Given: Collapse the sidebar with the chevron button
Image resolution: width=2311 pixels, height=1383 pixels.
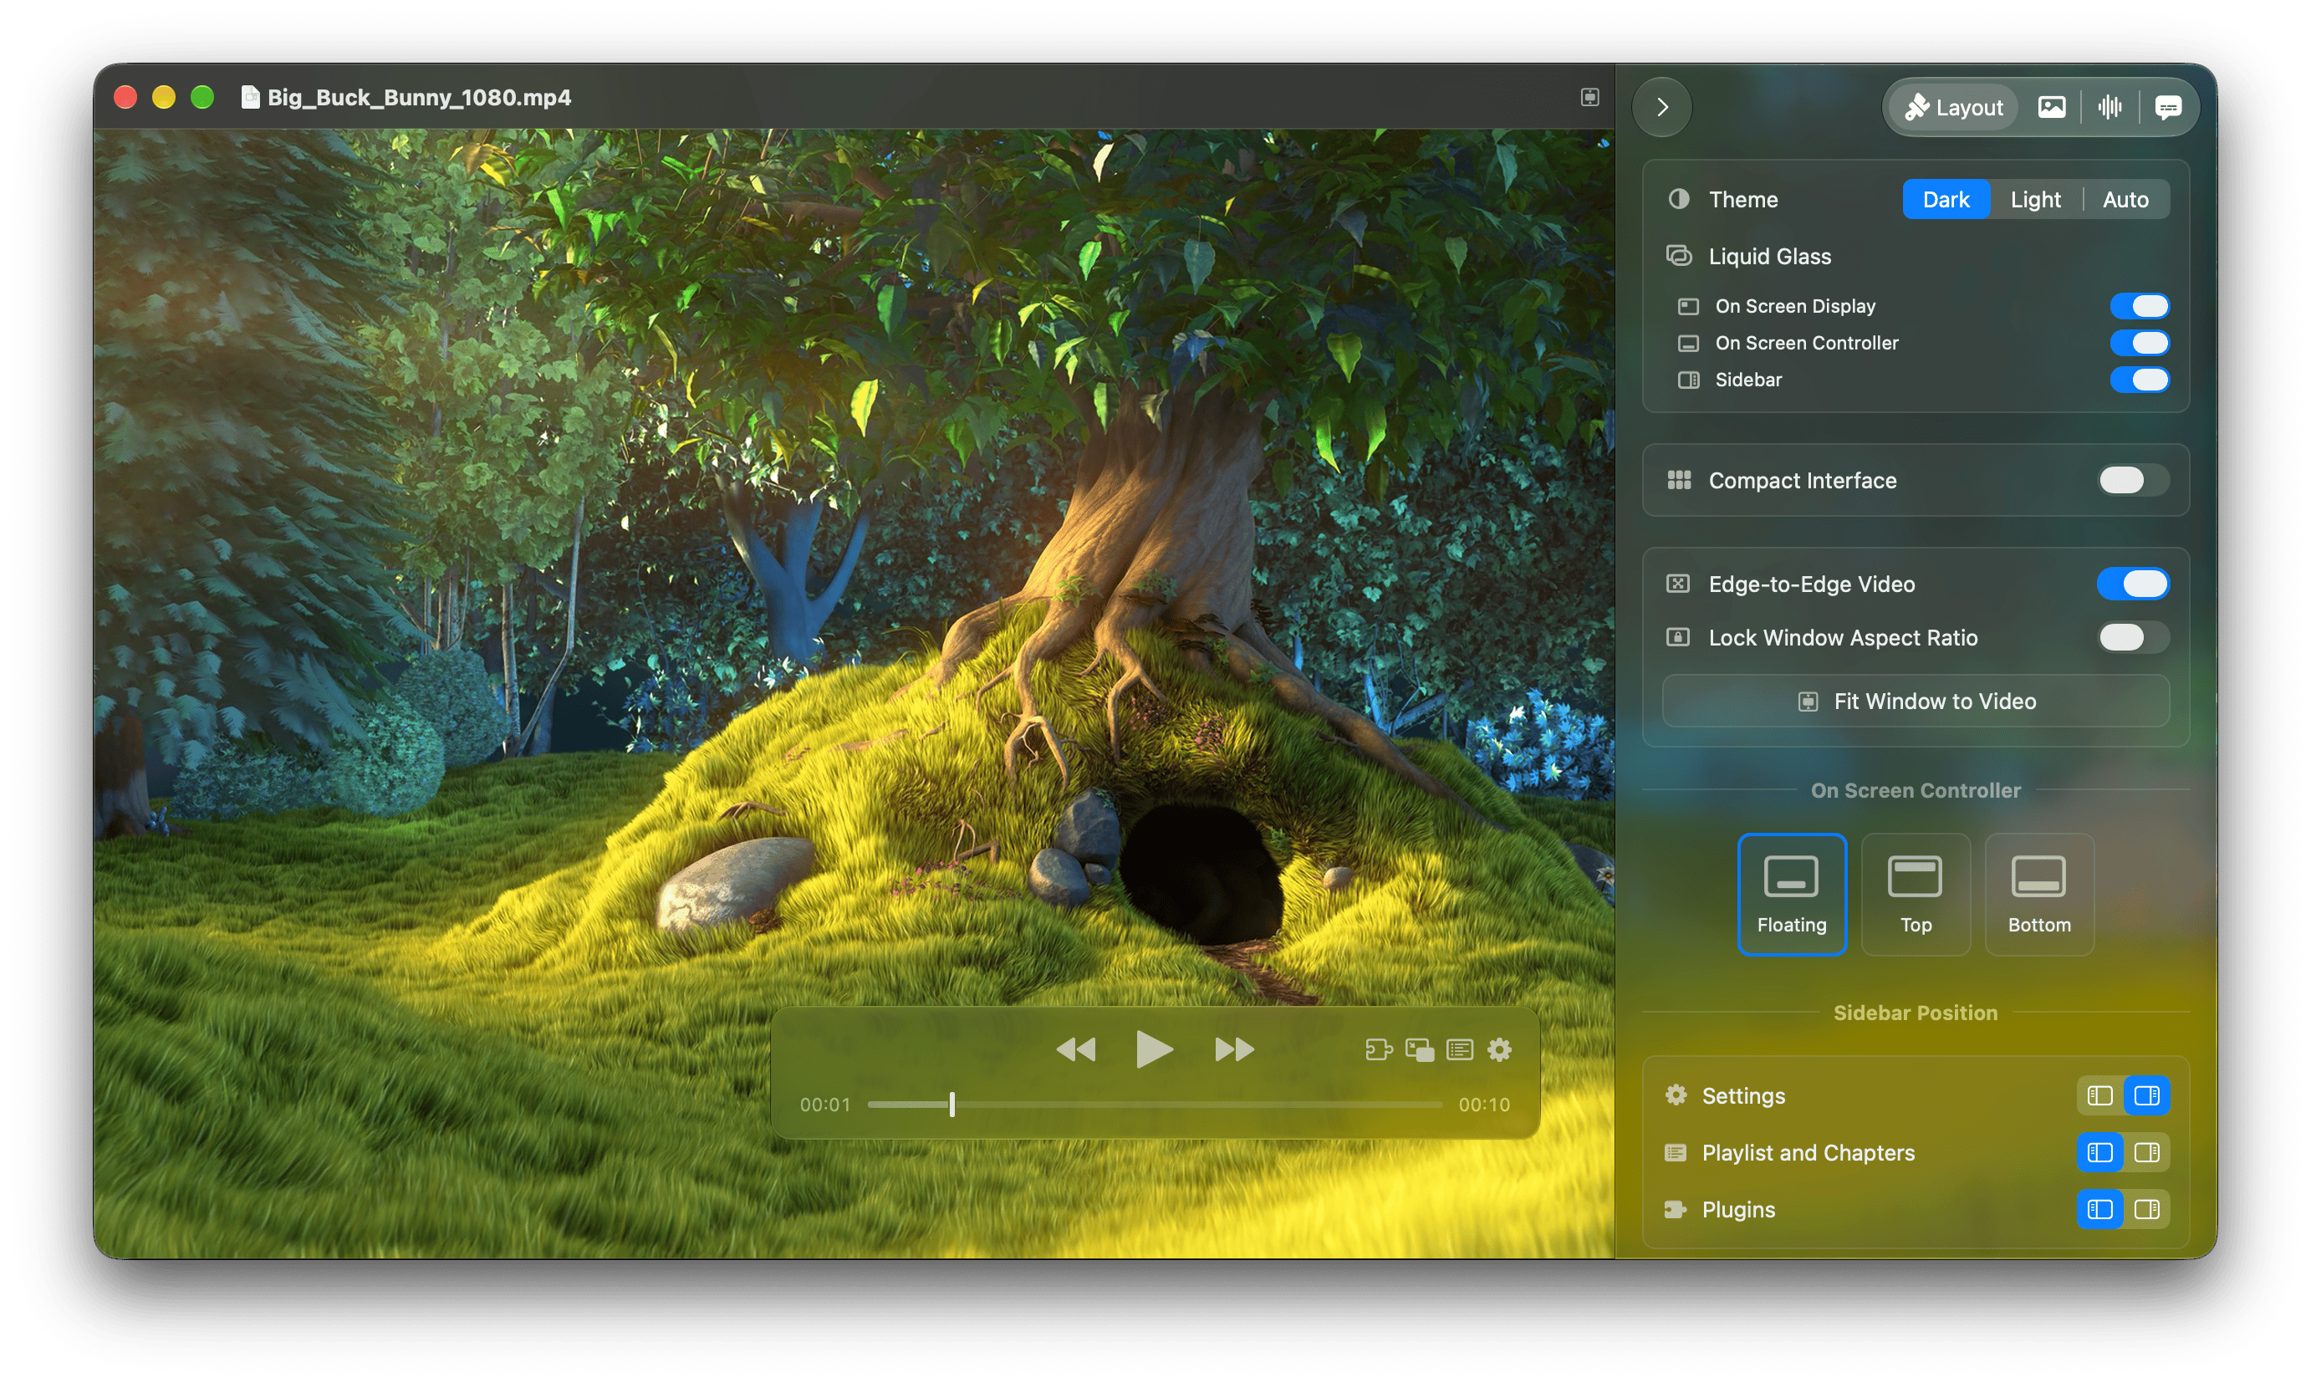Looking at the screenshot, I should [1662, 107].
